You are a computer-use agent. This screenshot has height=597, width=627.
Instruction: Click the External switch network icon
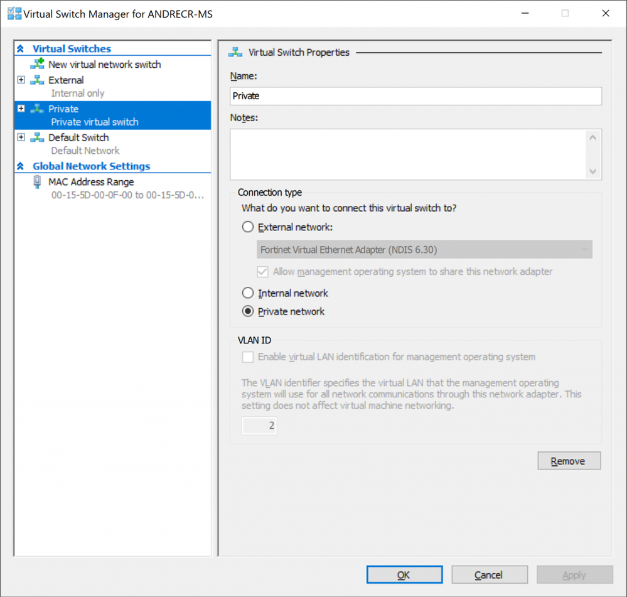(37, 80)
